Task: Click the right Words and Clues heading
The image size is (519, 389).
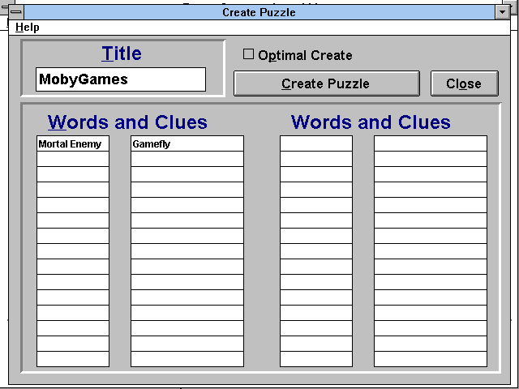Action: pyautogui.click(x=371, y=122)
